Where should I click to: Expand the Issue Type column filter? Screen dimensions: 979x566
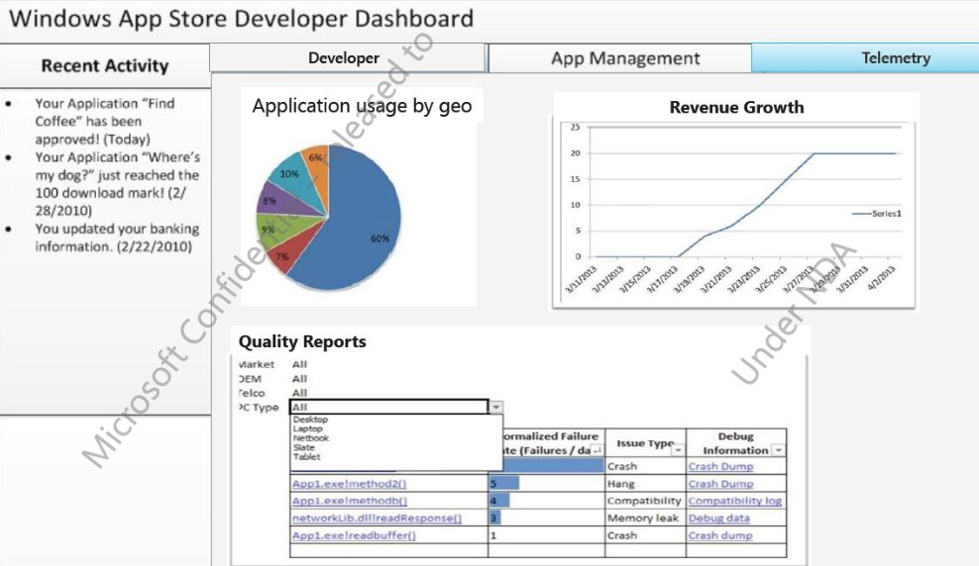(677, 449)
